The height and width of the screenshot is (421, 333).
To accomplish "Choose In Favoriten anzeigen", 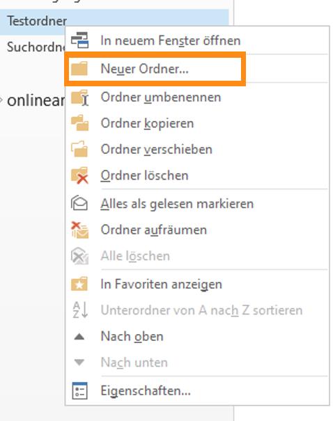I will [197, 284].
